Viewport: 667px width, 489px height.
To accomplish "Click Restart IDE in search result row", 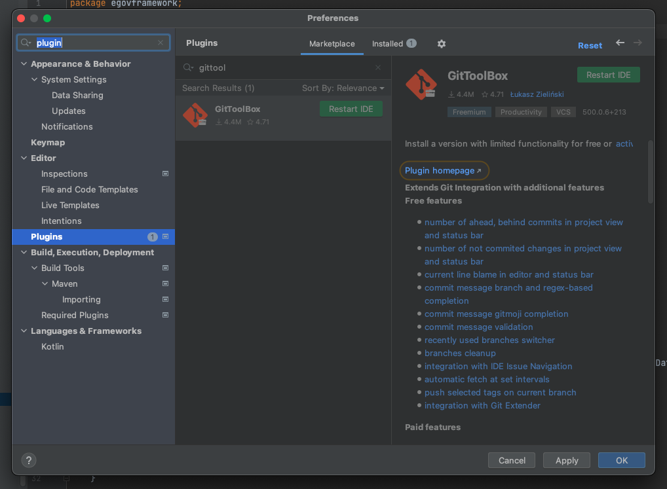I will coord(351,109).
